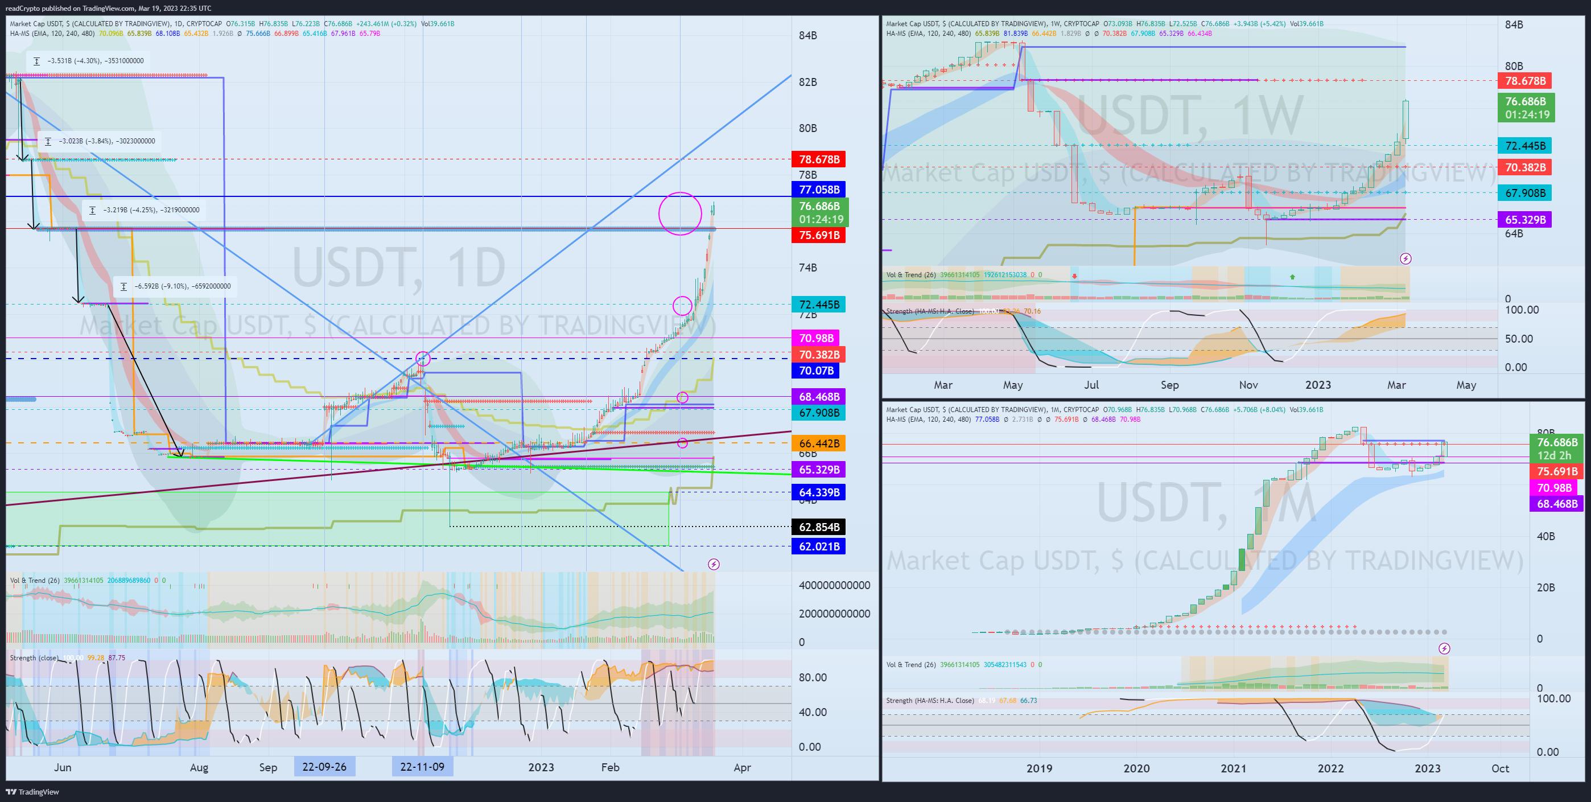Click the 72.445B cyan label on 1W chart
1591x802 pixels.
click(x=1525, y=146)
